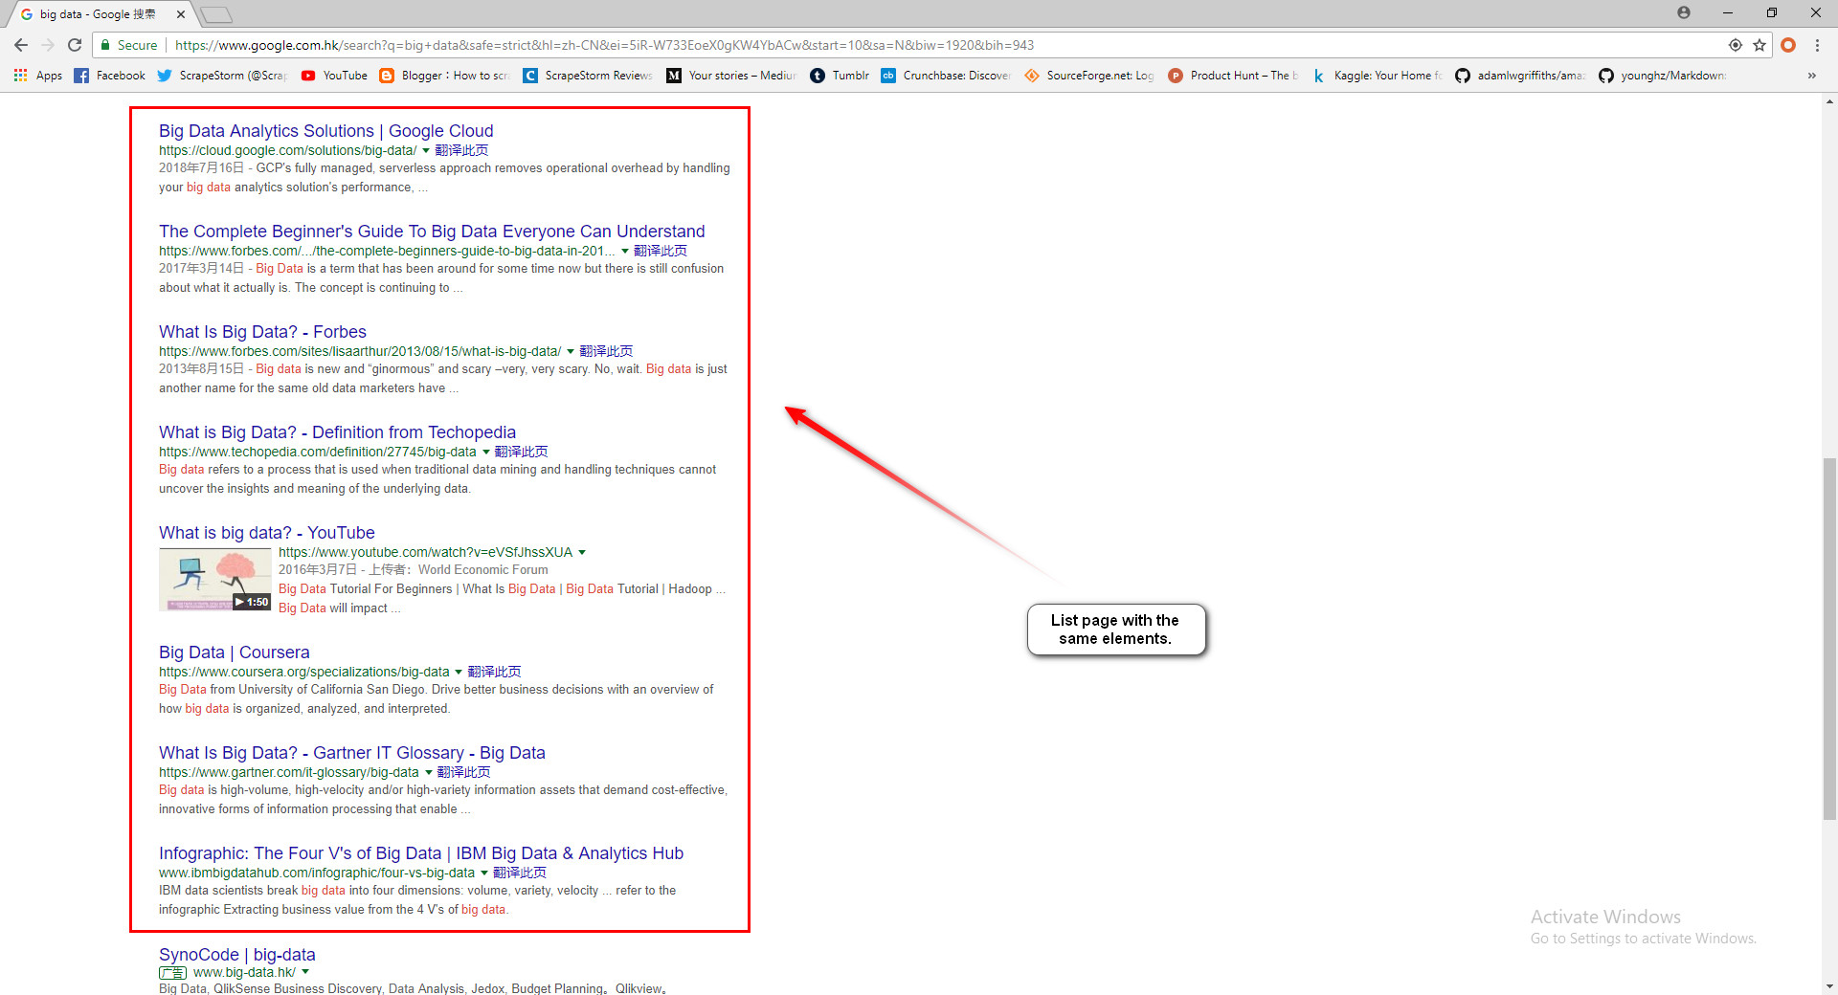Open Big Data Analytics Solutions Google Cloud result

pos(325,131)
